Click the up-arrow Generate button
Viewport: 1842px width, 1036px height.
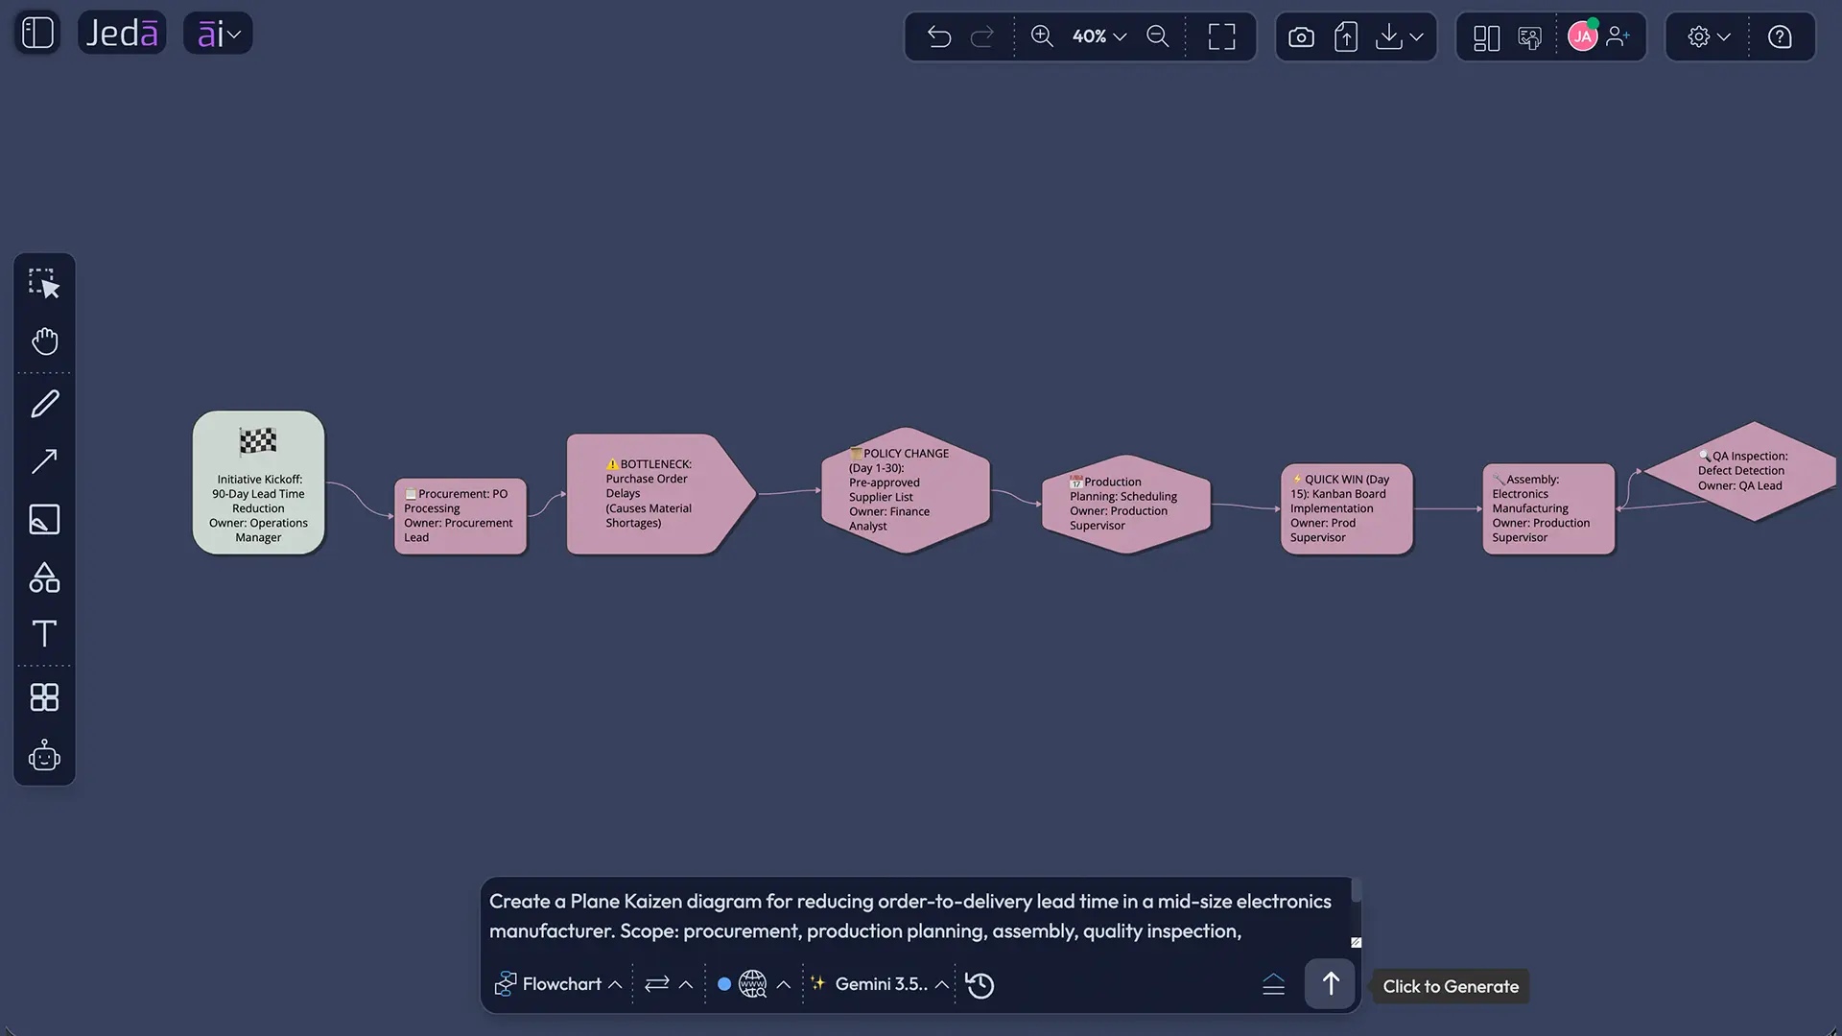click(1330, 983)
